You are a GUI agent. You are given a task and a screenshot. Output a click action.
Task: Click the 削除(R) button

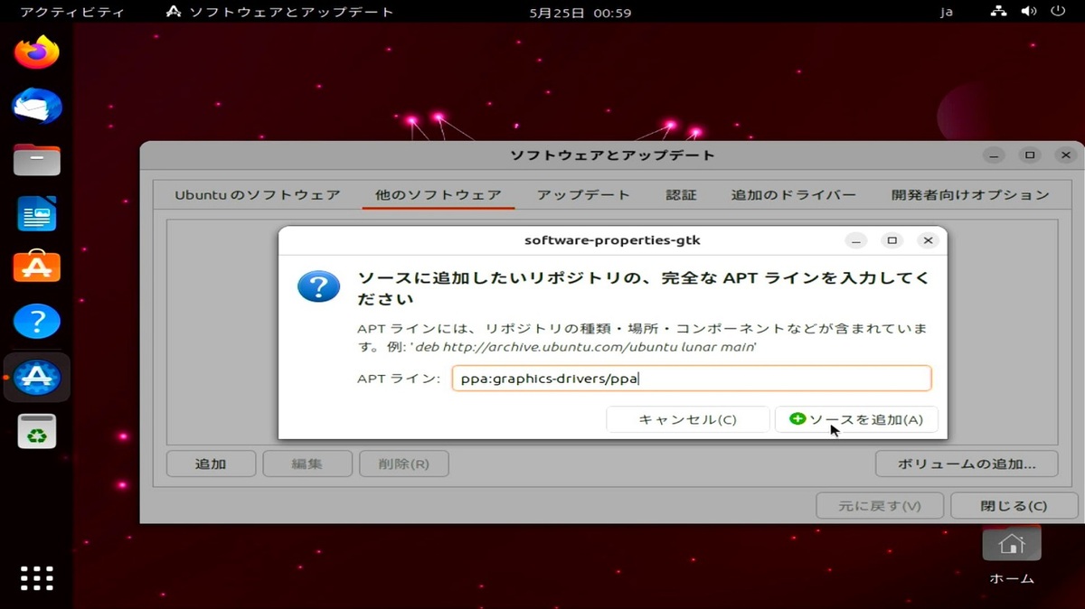(403, 464)
